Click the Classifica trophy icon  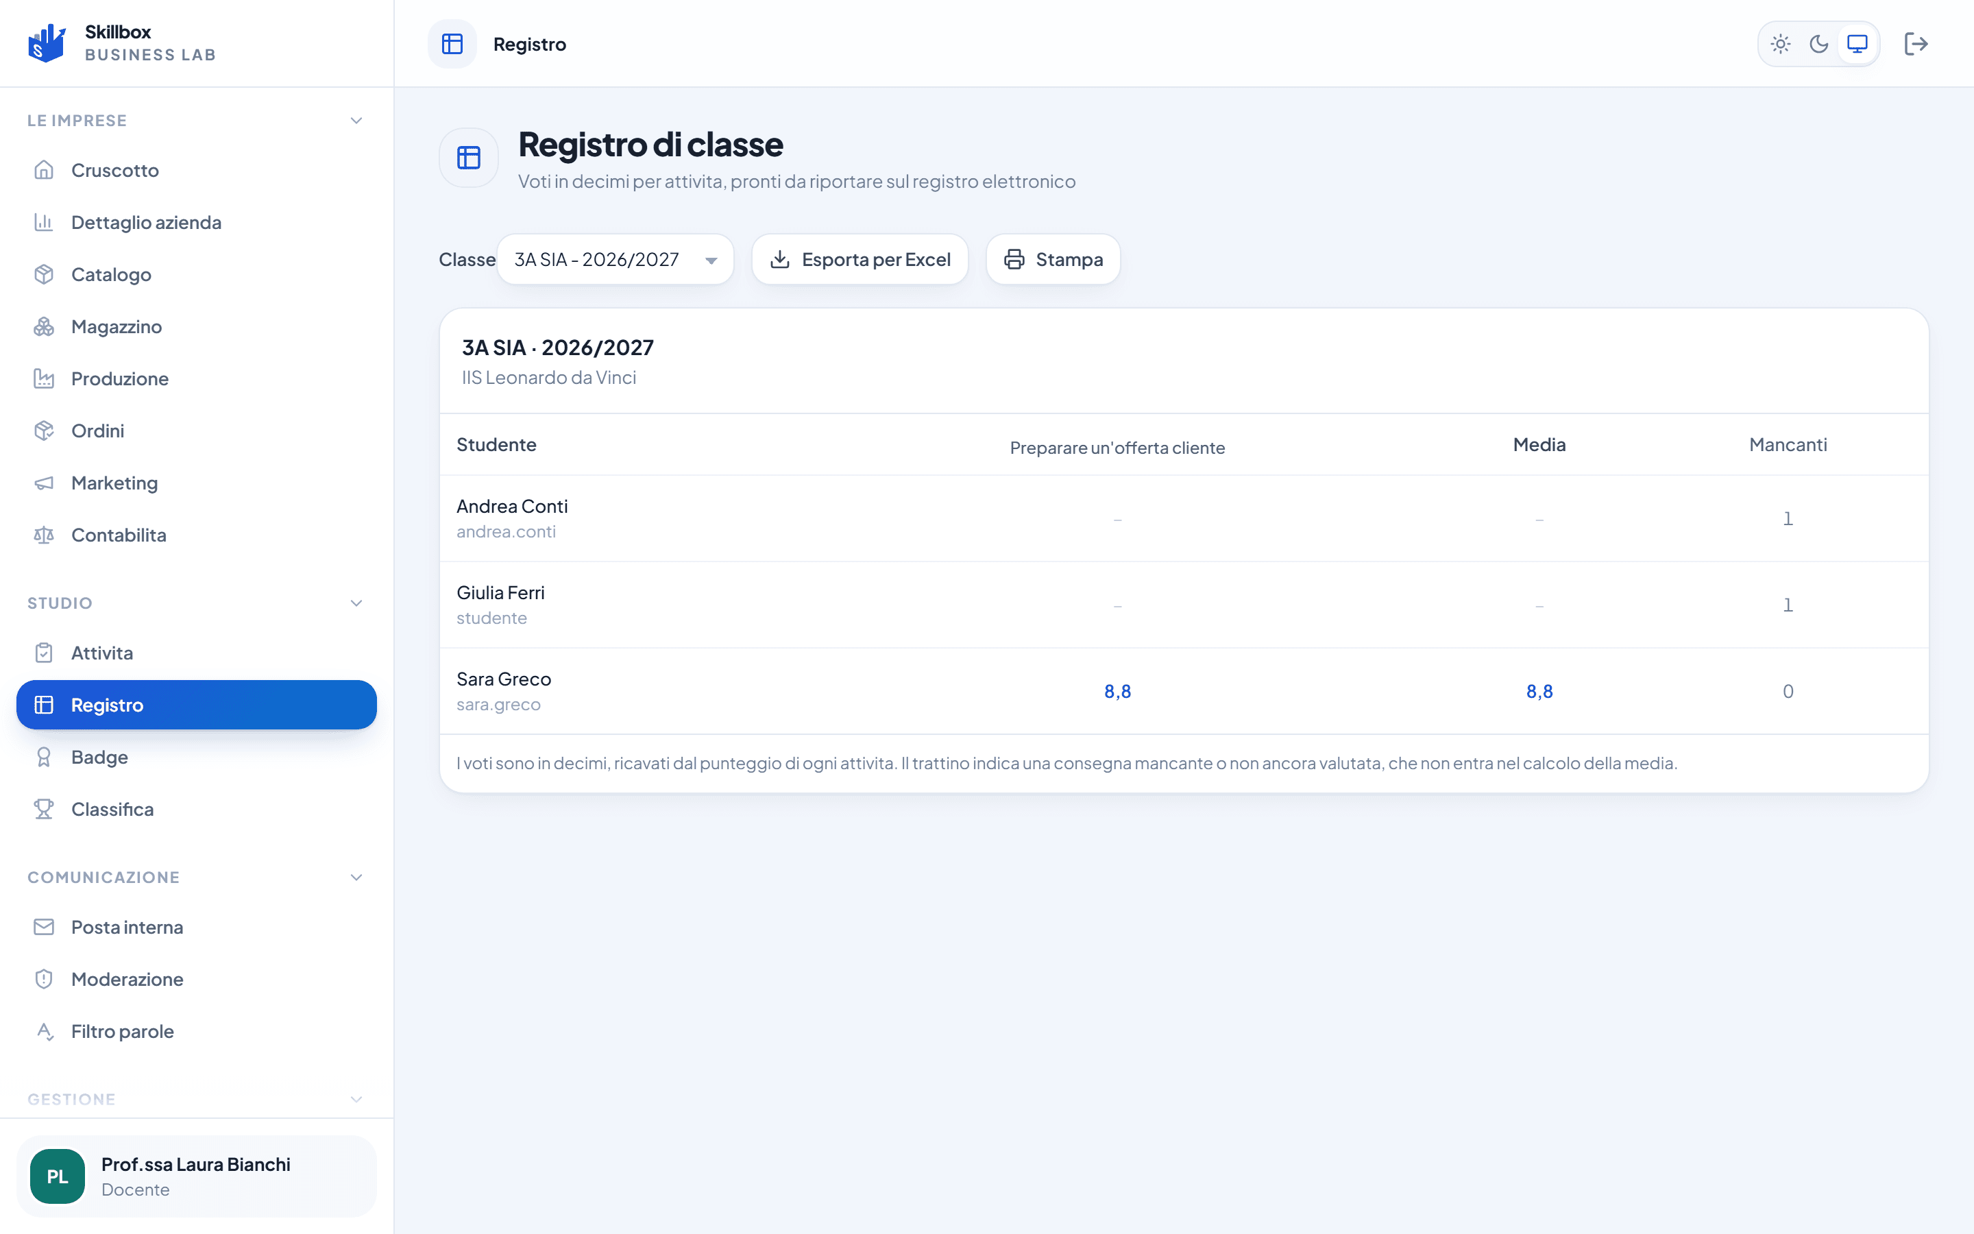[44, 810]
